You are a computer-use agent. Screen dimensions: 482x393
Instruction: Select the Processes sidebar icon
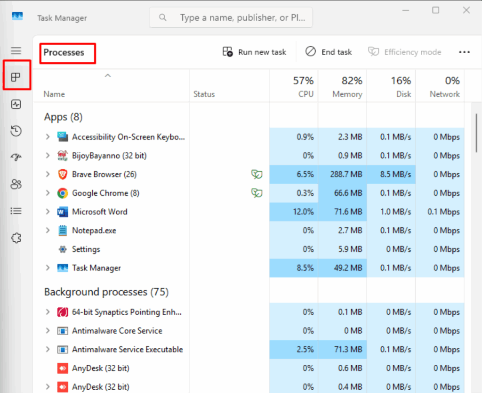click(x=16, y=77)
